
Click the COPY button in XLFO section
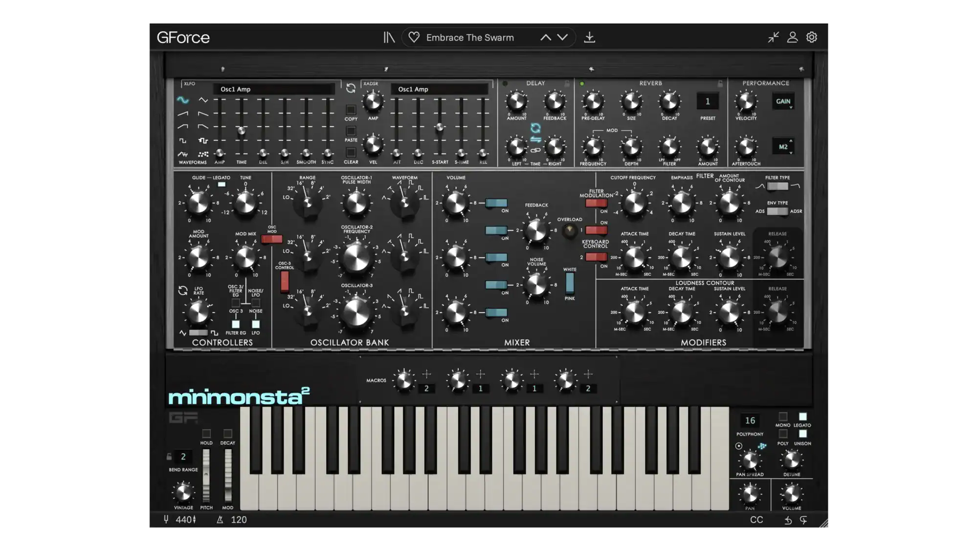click(351, 110)
